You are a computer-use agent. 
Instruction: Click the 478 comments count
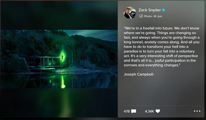127,111
